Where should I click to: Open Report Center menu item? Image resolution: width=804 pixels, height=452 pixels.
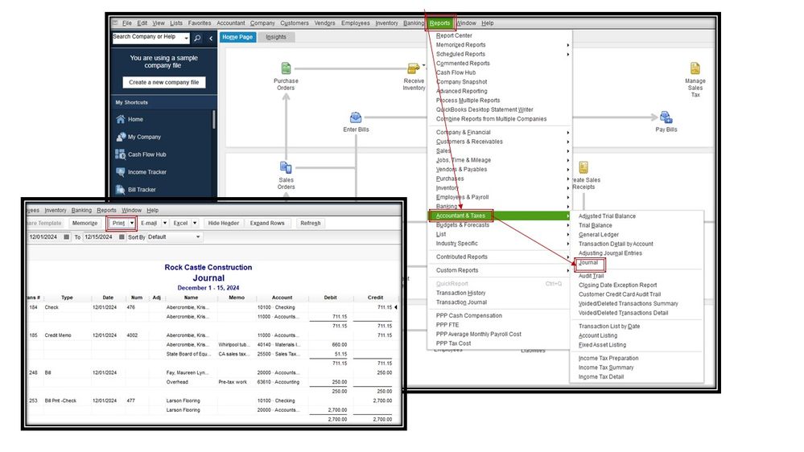pyautogui.click(x=454, y=36)
